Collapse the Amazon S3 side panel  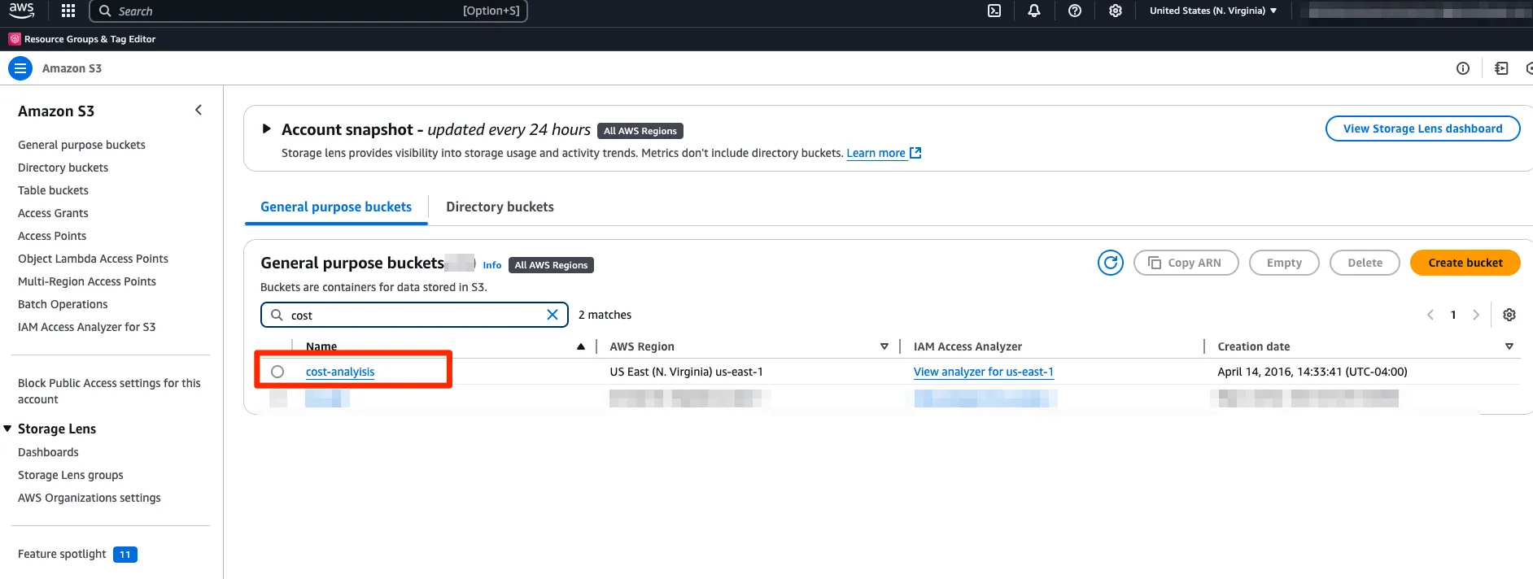click(x=199, y=110)
